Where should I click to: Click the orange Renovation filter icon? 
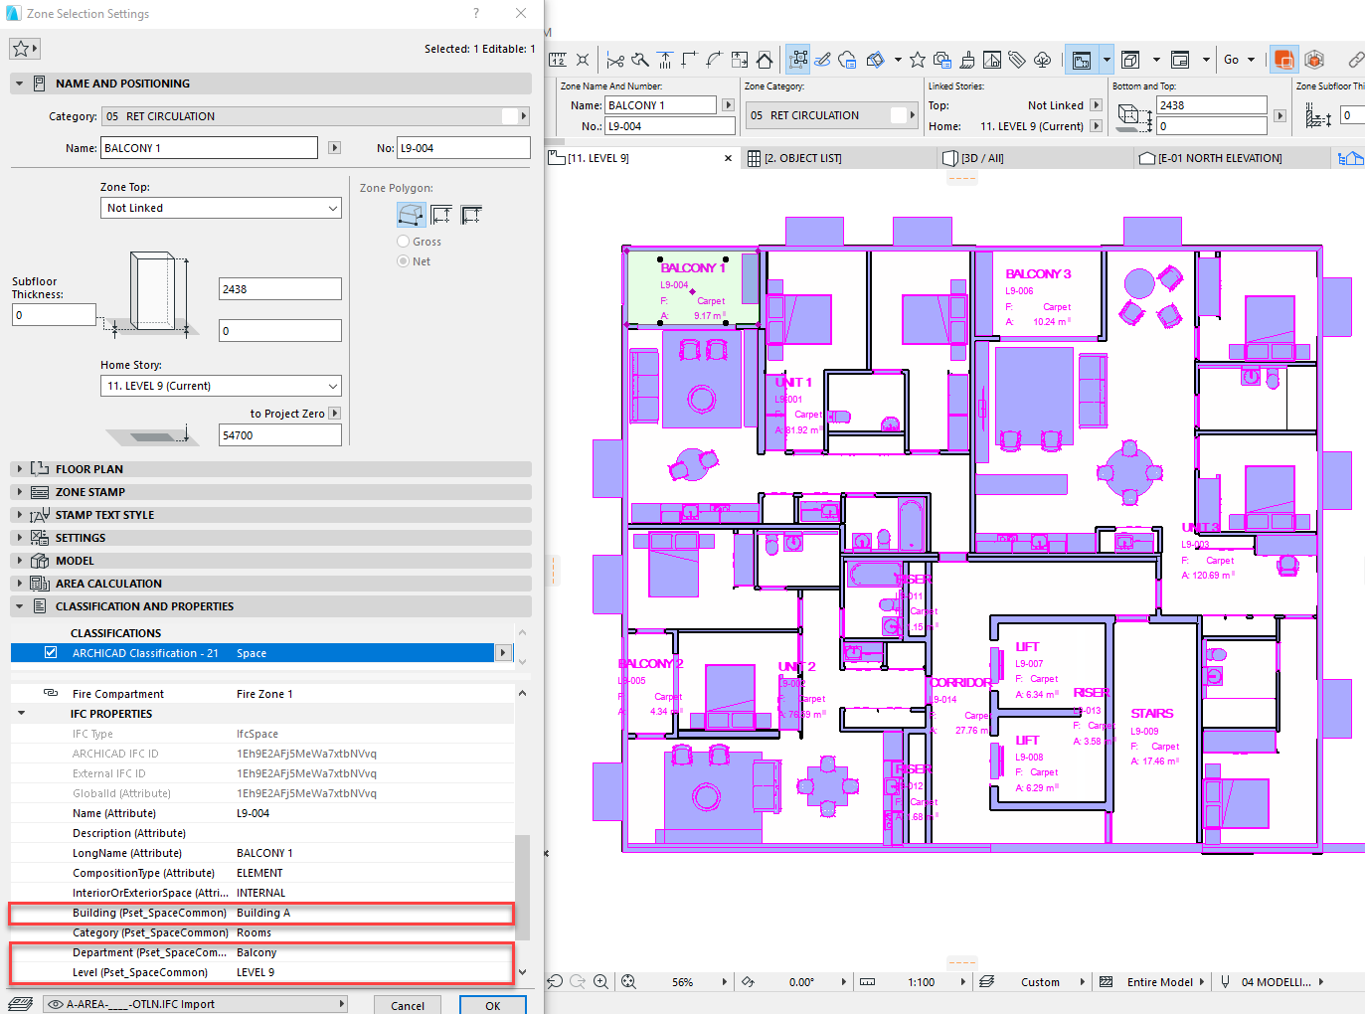[x=1283, y=59]
